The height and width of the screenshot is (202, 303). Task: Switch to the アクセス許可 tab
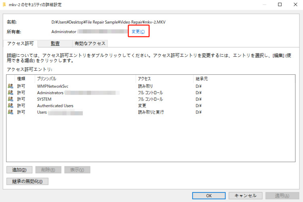tap(21, 43)
